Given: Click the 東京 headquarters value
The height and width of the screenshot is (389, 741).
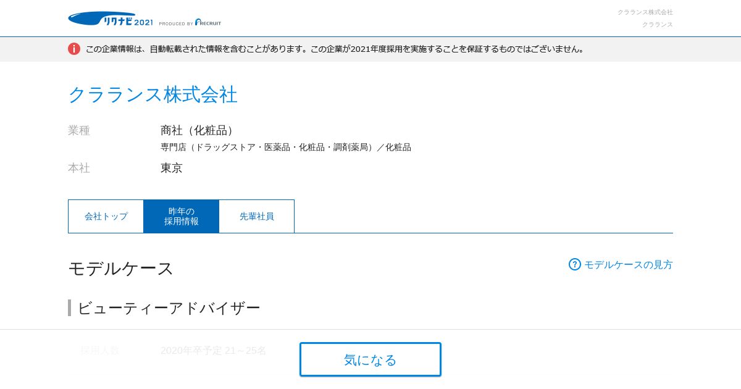Looking at the screenshot, I should (x=172, y=168).
